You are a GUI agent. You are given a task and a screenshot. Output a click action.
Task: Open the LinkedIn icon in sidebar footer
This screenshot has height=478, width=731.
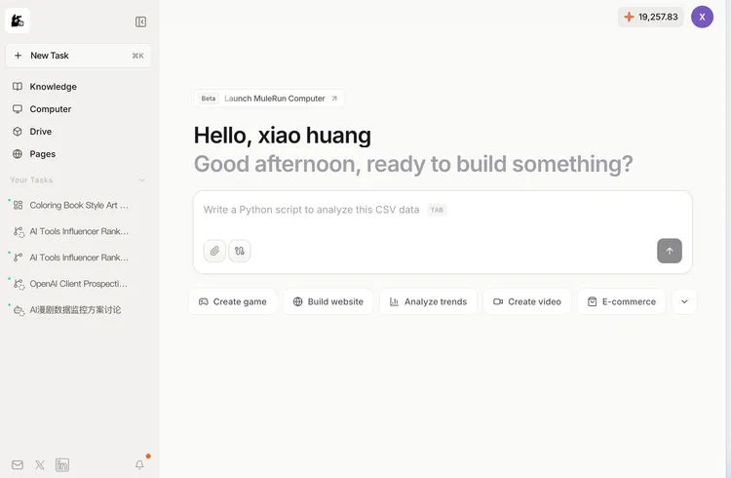click(62, 465)
